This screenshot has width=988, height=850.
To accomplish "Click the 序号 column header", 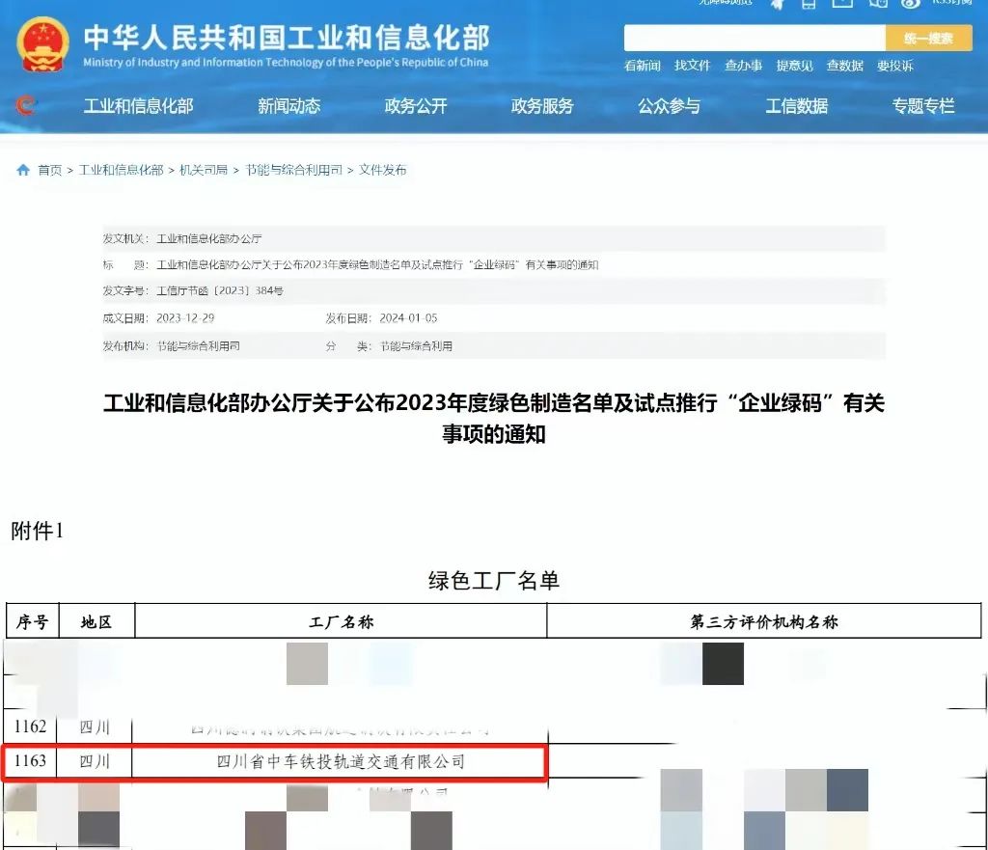I will point(32,622).
